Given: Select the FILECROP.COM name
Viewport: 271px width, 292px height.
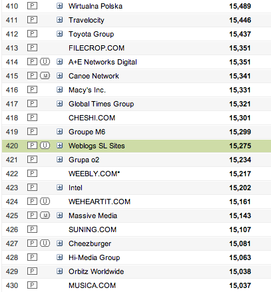Looking at the screenshot, I should tap(97, 48).
